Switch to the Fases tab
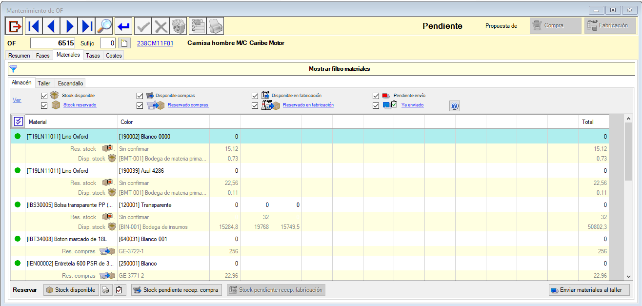The width and height of the screenshot is (642, 306). tap(42, 55)
